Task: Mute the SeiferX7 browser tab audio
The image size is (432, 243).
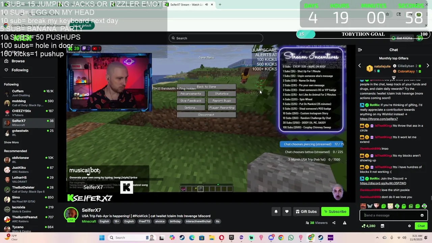Action: [207, 5]
